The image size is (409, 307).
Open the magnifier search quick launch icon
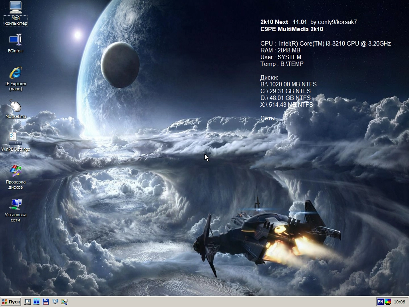click(64, 302)
